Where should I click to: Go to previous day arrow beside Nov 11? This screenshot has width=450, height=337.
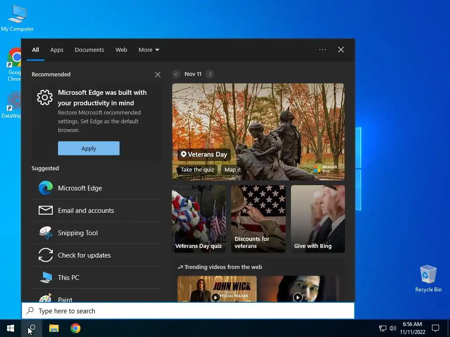click(x=176, y=74)
